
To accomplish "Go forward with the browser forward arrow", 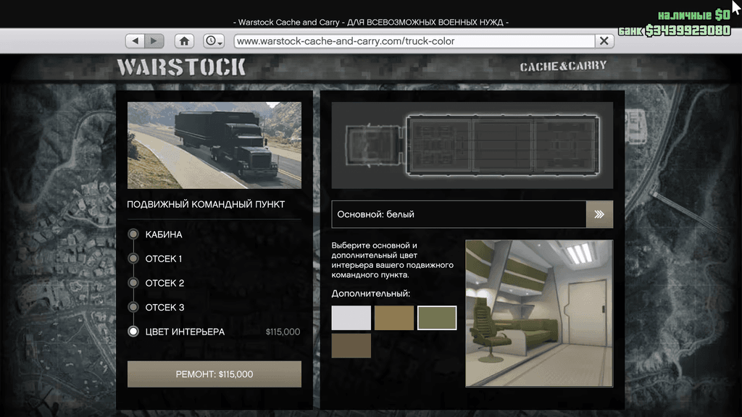I will point(154,41).
